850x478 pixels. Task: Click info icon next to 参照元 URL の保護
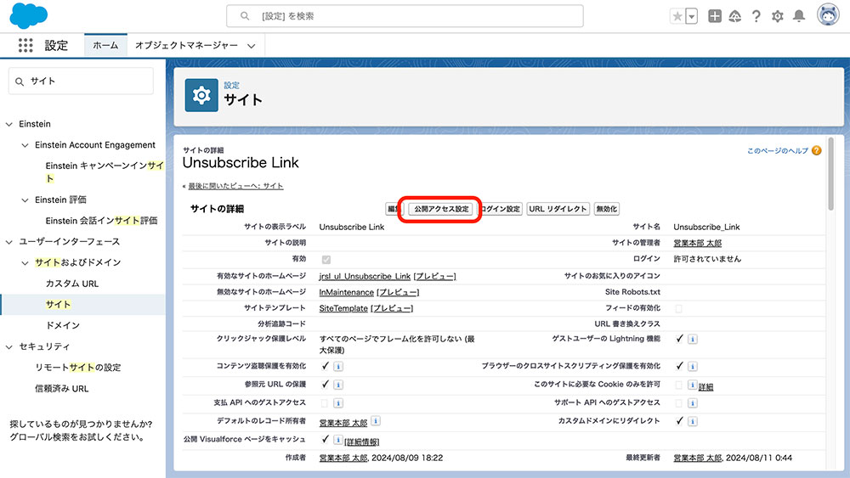pos(337,385)
